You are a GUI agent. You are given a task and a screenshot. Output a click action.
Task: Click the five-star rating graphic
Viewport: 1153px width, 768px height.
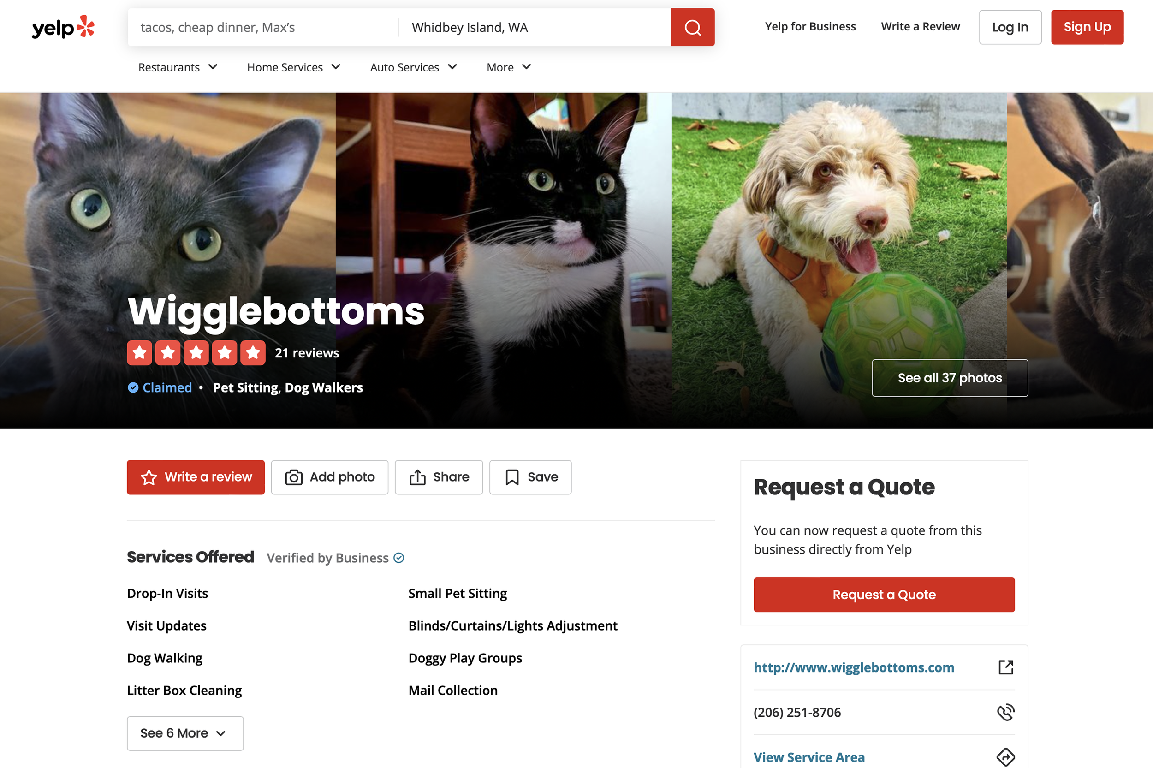coord(196,353)
